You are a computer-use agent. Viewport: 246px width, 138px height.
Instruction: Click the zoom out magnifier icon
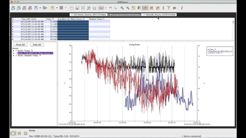coord(128,8)
